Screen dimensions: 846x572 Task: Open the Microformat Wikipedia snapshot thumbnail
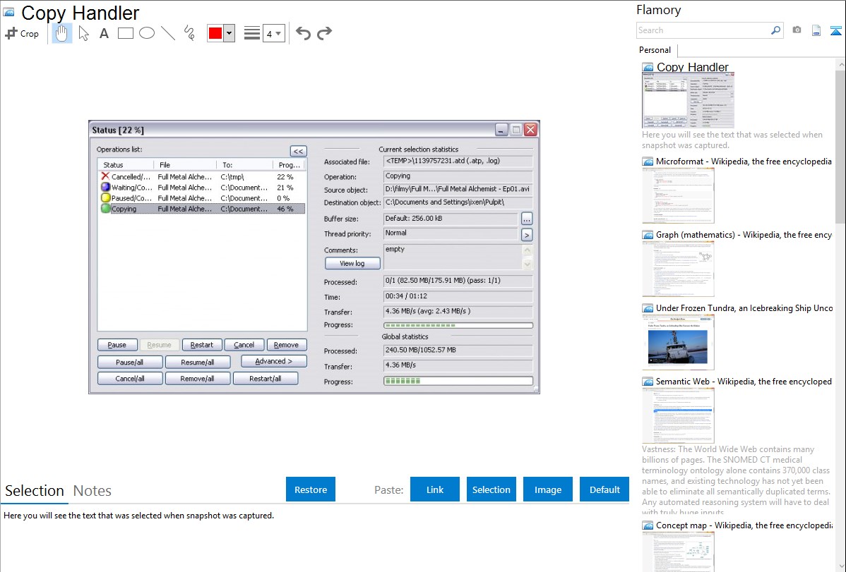678,195
